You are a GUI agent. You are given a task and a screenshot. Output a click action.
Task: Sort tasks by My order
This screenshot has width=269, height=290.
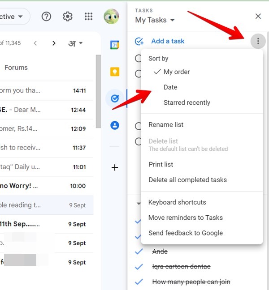[202, 72]
